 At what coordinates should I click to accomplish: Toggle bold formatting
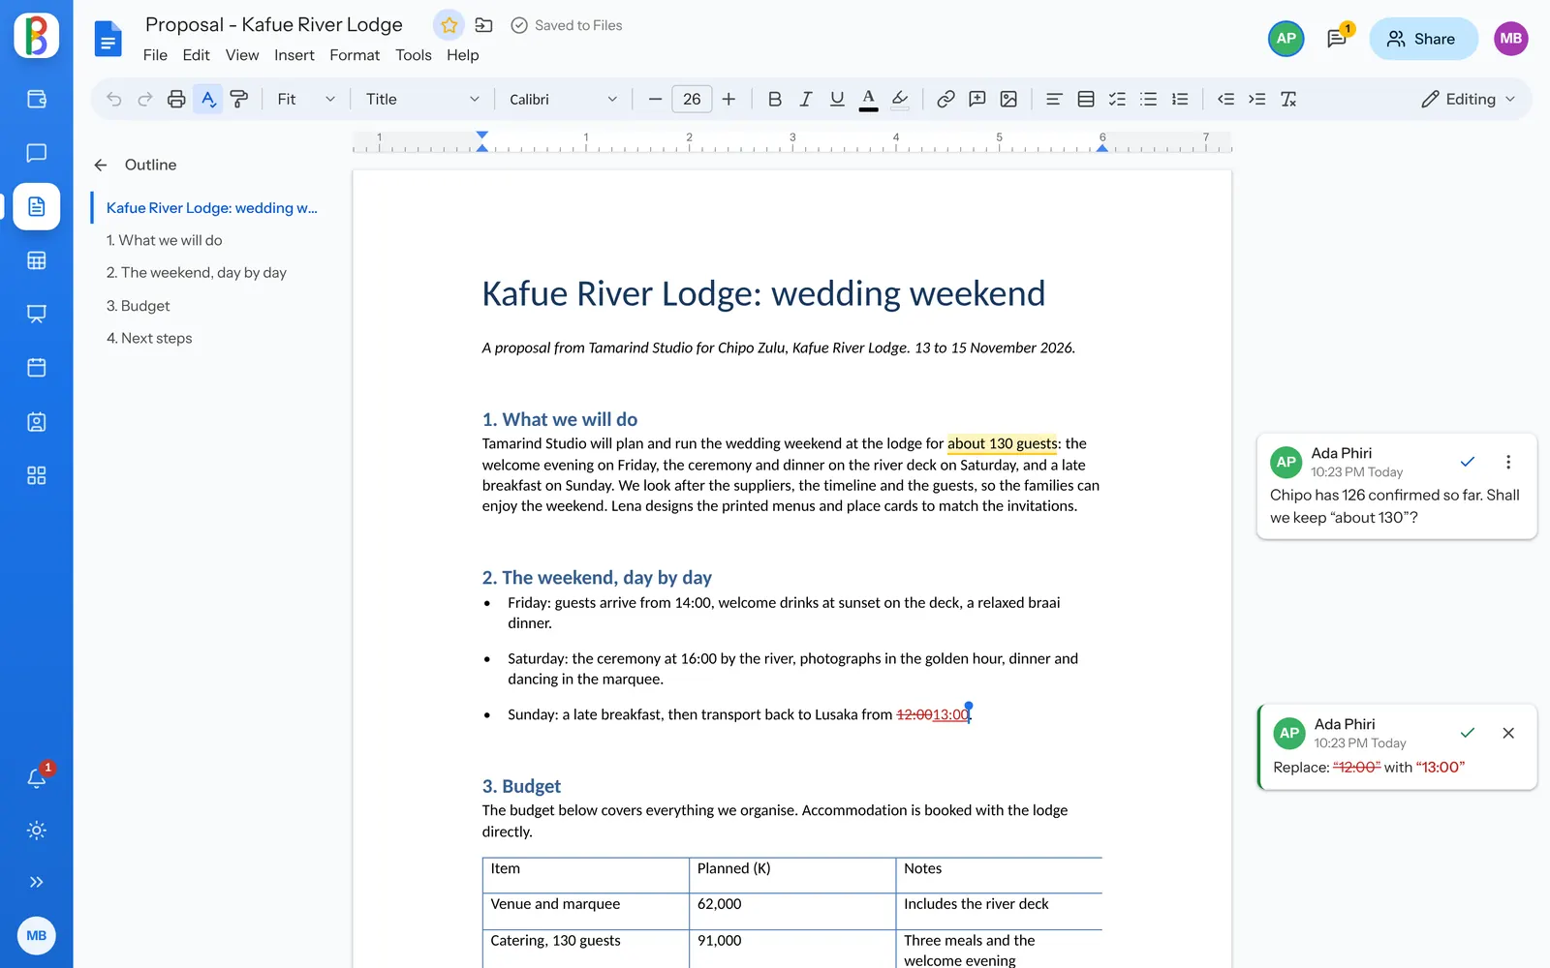[774, 99]
